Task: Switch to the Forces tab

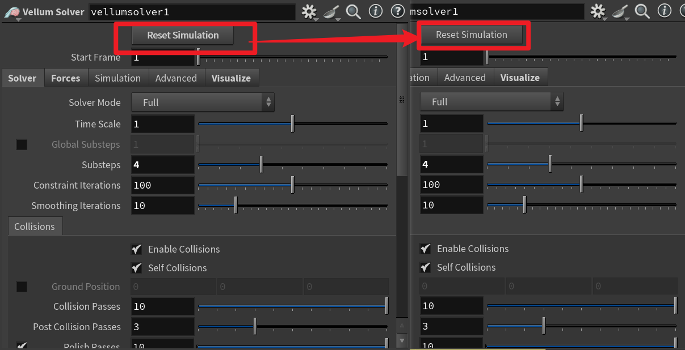Action: [65, 78]
